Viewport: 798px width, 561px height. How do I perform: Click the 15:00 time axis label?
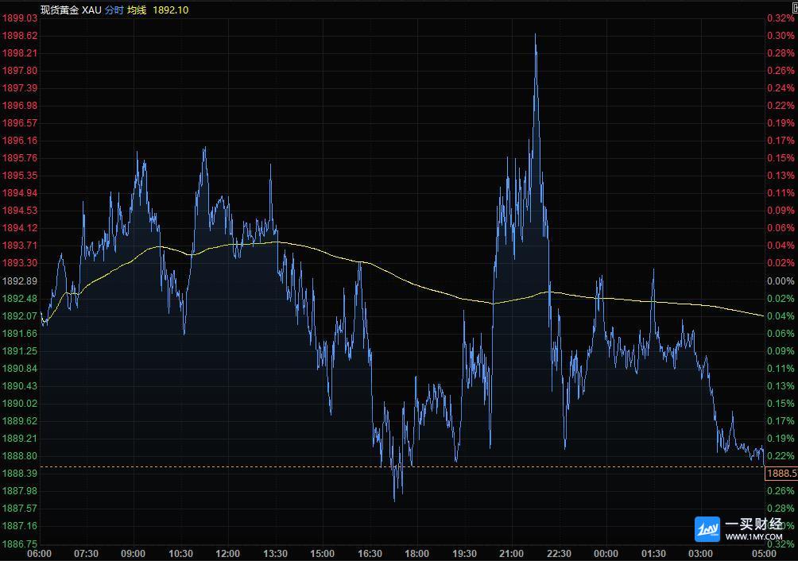(322, 553)
